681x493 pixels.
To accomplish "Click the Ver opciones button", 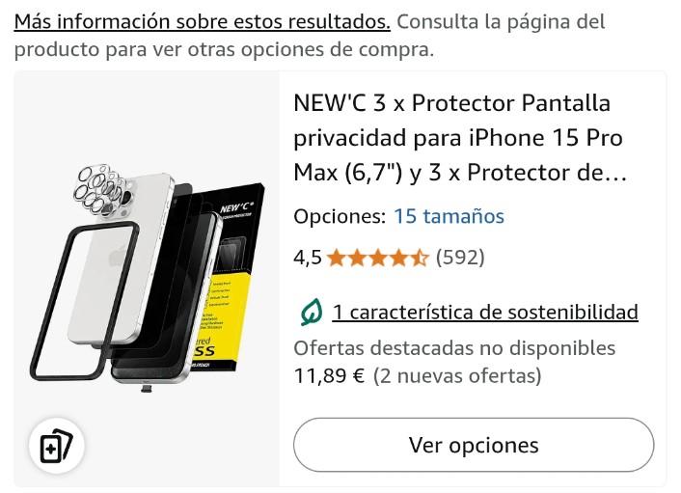I will point(474,445).
